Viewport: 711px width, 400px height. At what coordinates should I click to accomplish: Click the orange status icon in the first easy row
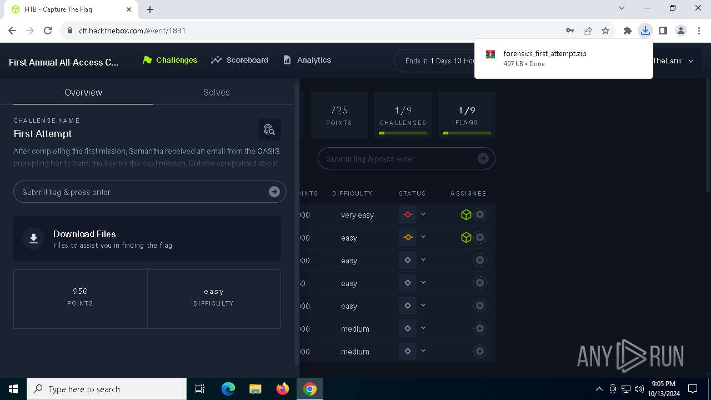point(408,237)
